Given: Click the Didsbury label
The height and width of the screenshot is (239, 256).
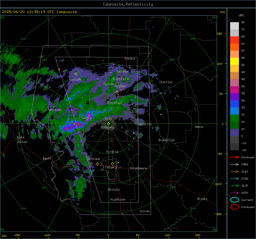Looking at the screenshot, I should [x=108, y=127].
